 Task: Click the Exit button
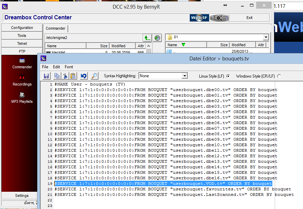pos(249,18)
